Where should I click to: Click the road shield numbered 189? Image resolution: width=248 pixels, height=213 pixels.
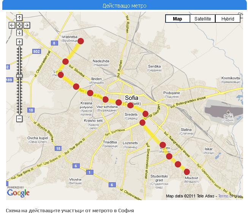(x=9, y=80)
